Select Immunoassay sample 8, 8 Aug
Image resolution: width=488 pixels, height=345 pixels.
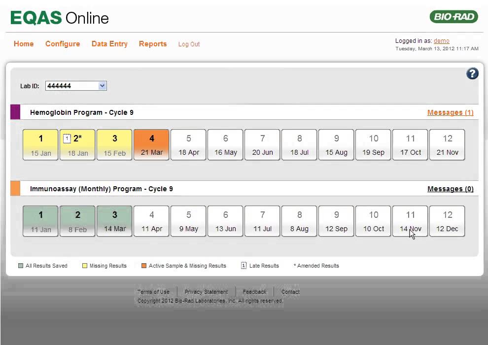tap(299, 221)
